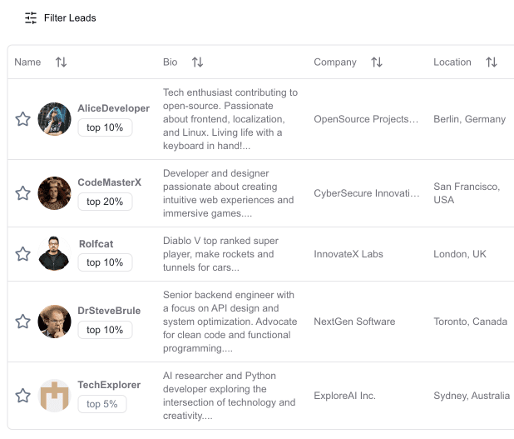Open TechExplorer's avatar
This screenshot has height=439, width=514.
pyautogui.click(x=54, y=396)
